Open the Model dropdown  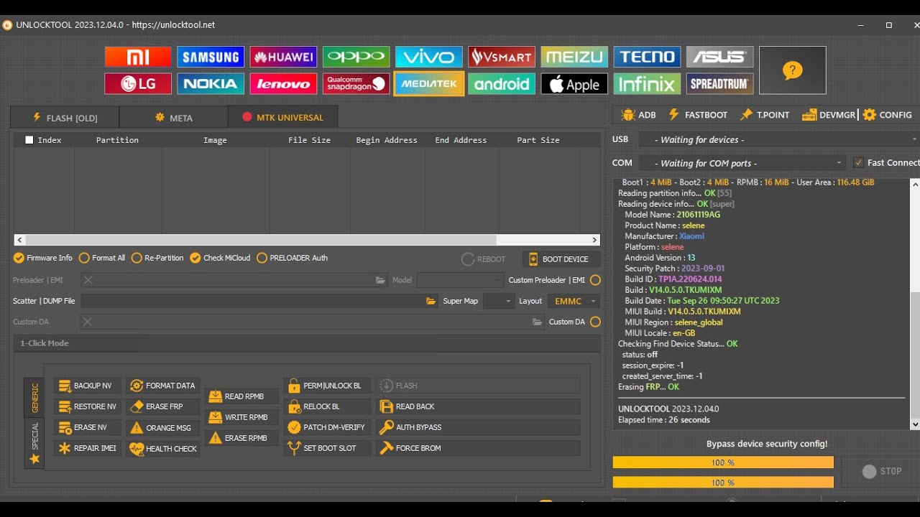[459, 280]
